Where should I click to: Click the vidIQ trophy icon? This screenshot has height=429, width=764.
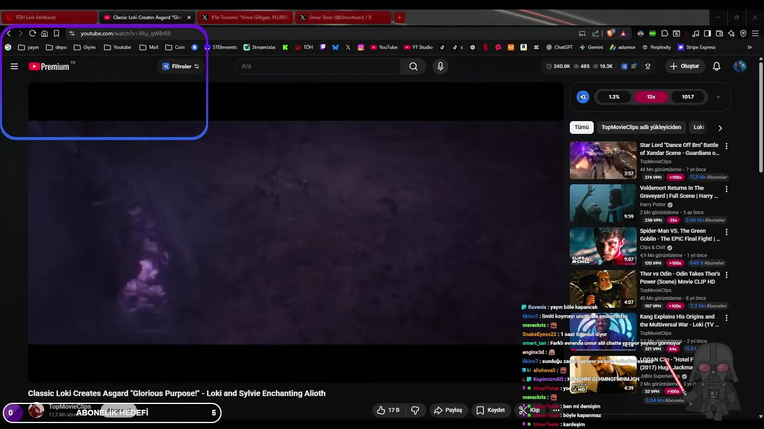coord(648,66)
